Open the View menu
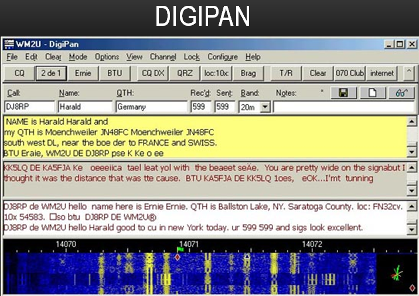 (134, 57)
